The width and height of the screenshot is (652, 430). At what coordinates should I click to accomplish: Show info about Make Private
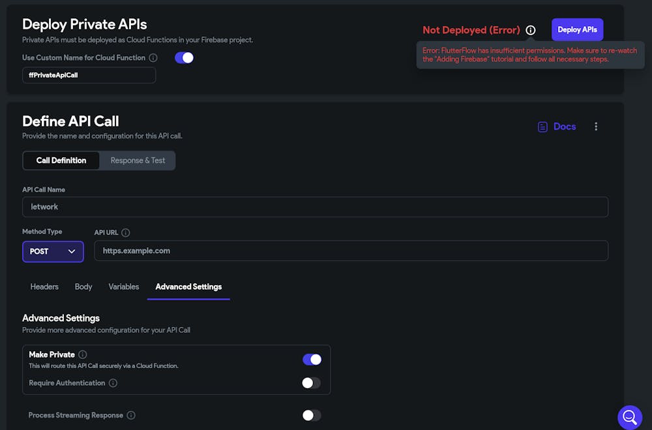pos(83,355)
